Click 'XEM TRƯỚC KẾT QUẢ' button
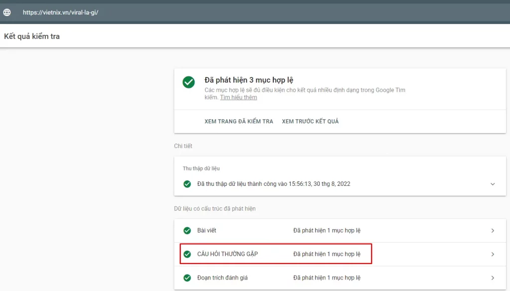Viewport: 510px width, 291px height. (x=310, y=122)
